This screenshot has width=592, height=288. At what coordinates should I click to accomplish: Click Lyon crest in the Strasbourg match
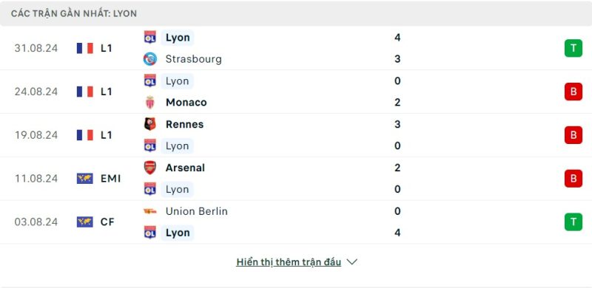tap(150, 38)
